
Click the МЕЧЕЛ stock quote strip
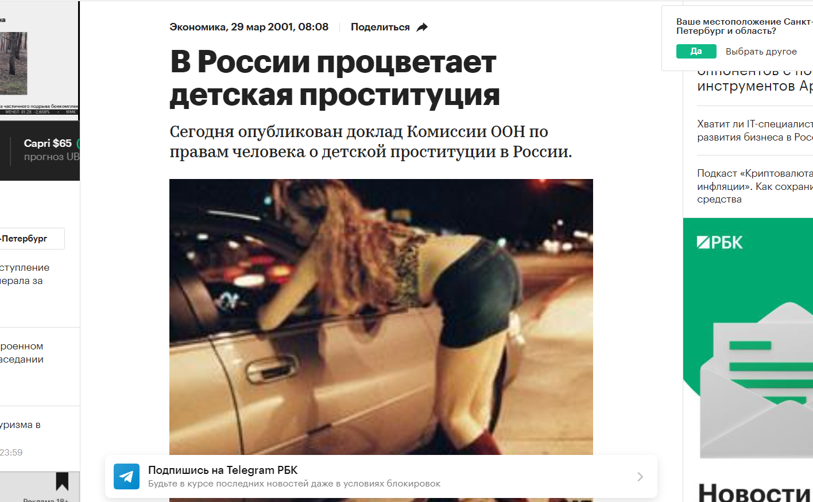coord(39,112)
